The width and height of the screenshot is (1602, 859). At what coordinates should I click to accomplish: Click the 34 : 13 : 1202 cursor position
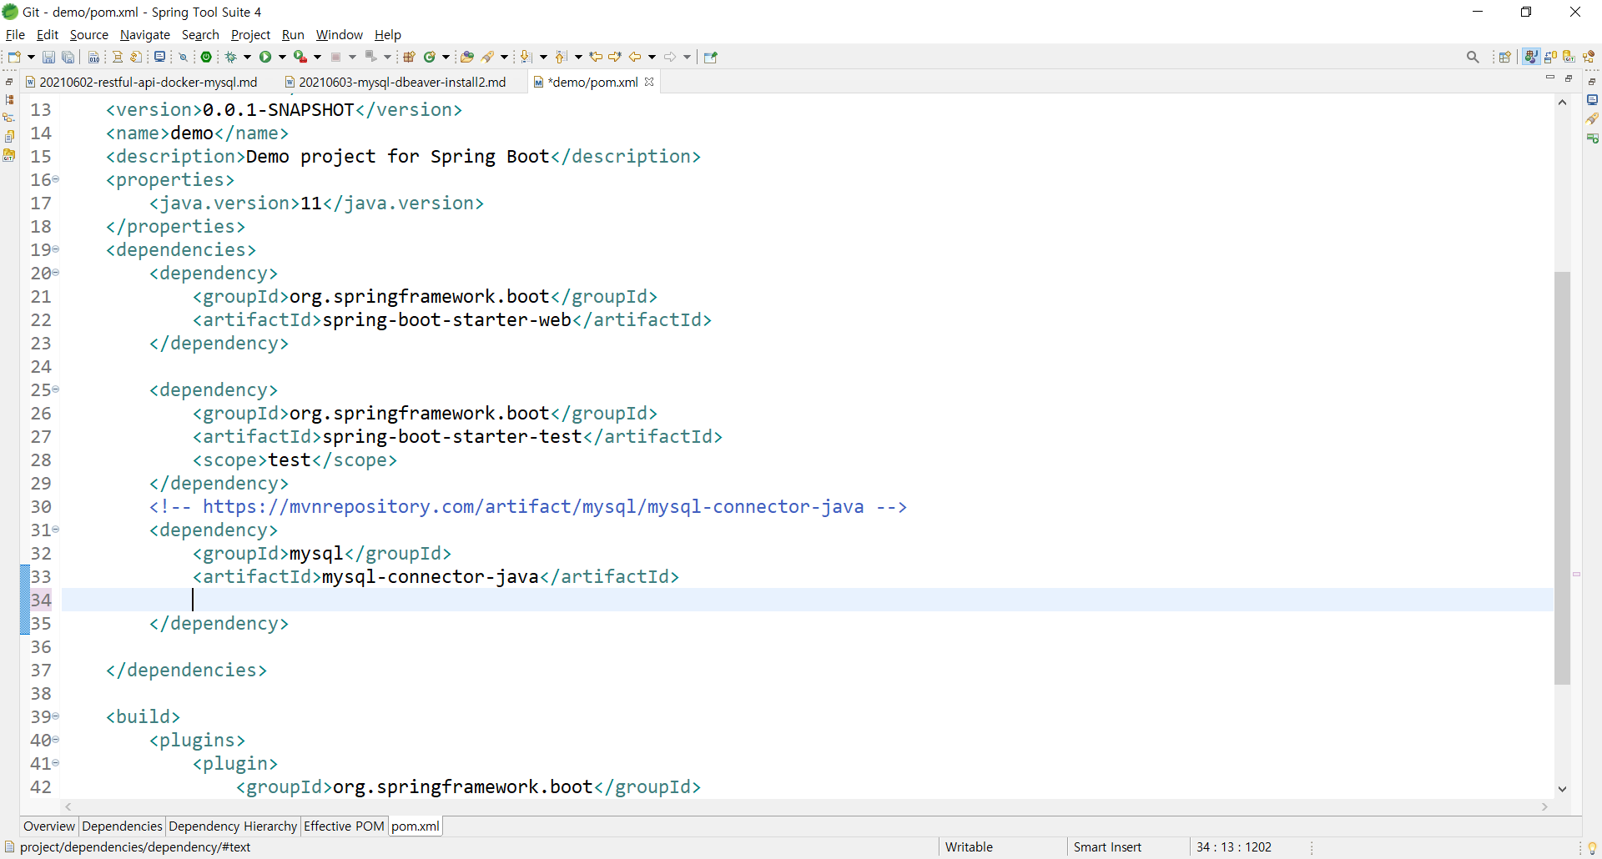(x=1233, y=847)
